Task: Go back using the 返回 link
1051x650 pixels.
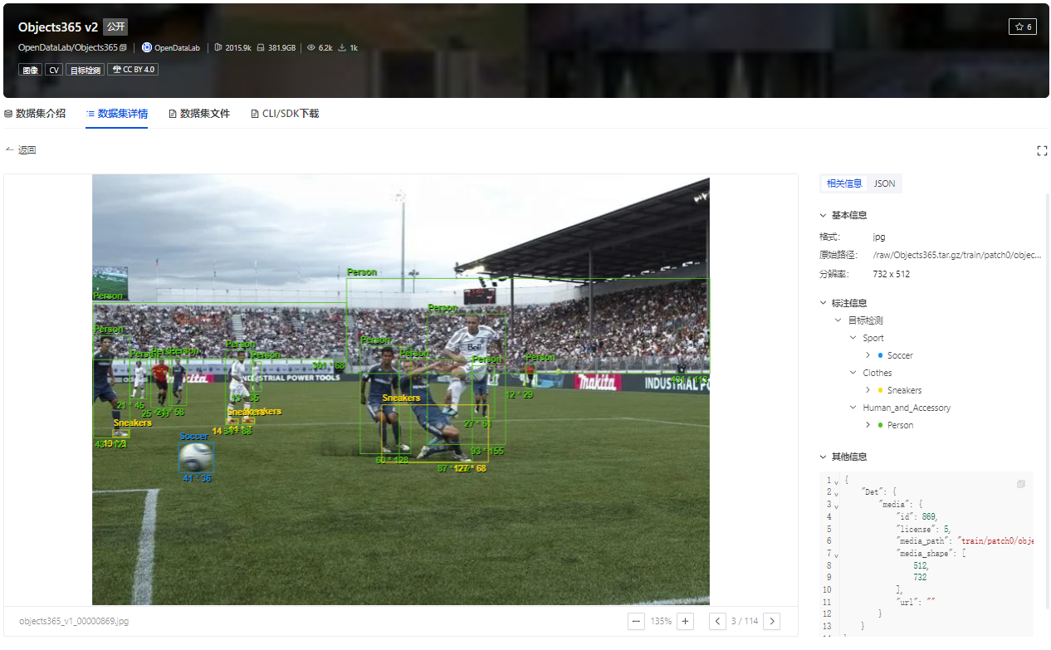Action: [22, 150]
